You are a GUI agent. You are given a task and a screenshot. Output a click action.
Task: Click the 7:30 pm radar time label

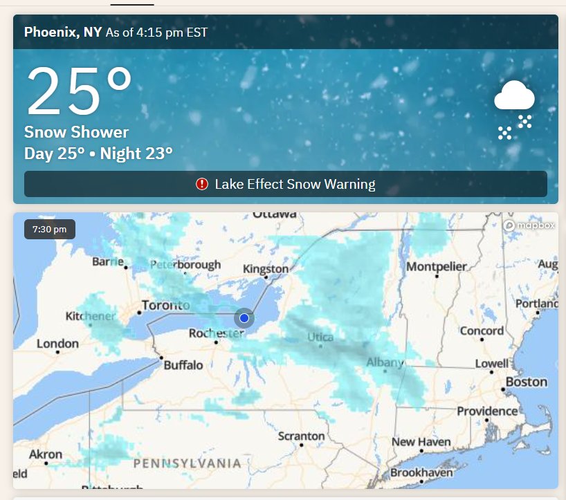pos(50,229)
